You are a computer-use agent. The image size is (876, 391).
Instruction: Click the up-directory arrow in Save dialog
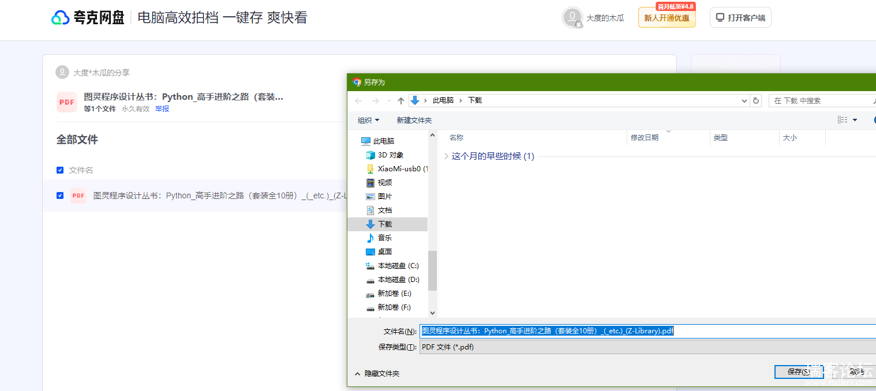(401, 100)
